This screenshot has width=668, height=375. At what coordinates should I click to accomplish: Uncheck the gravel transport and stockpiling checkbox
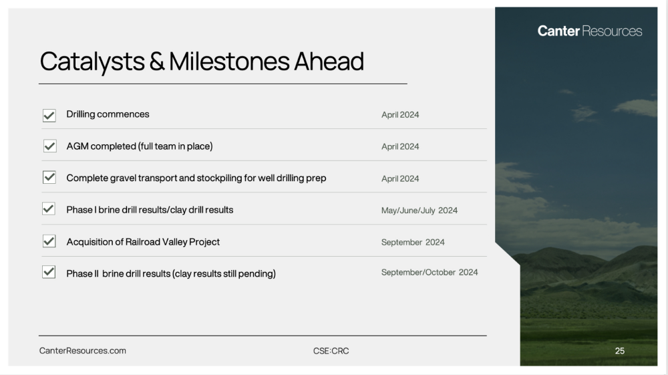pos(49,177)
